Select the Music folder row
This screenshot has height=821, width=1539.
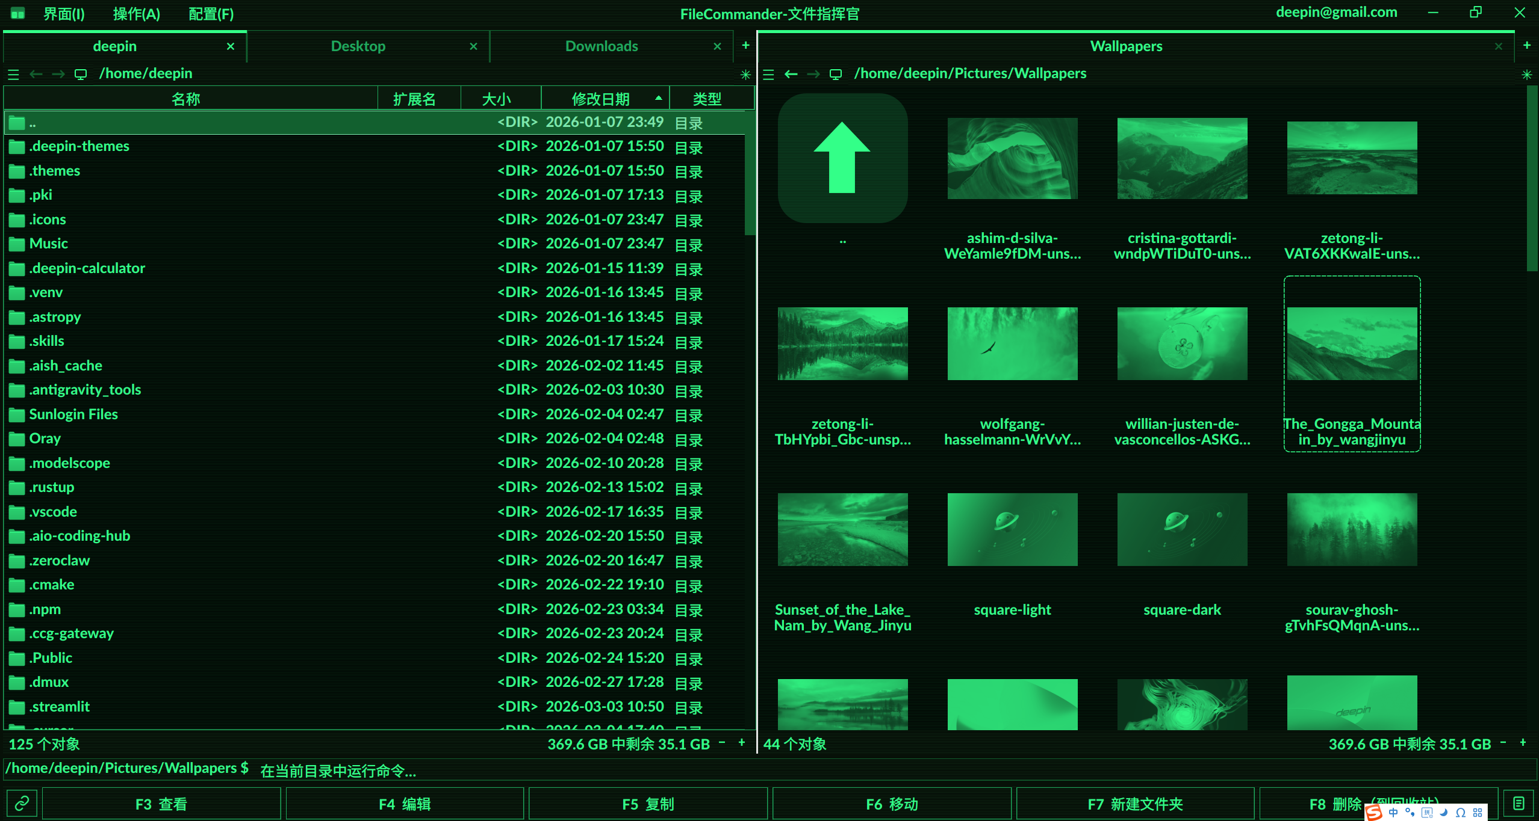375,244
